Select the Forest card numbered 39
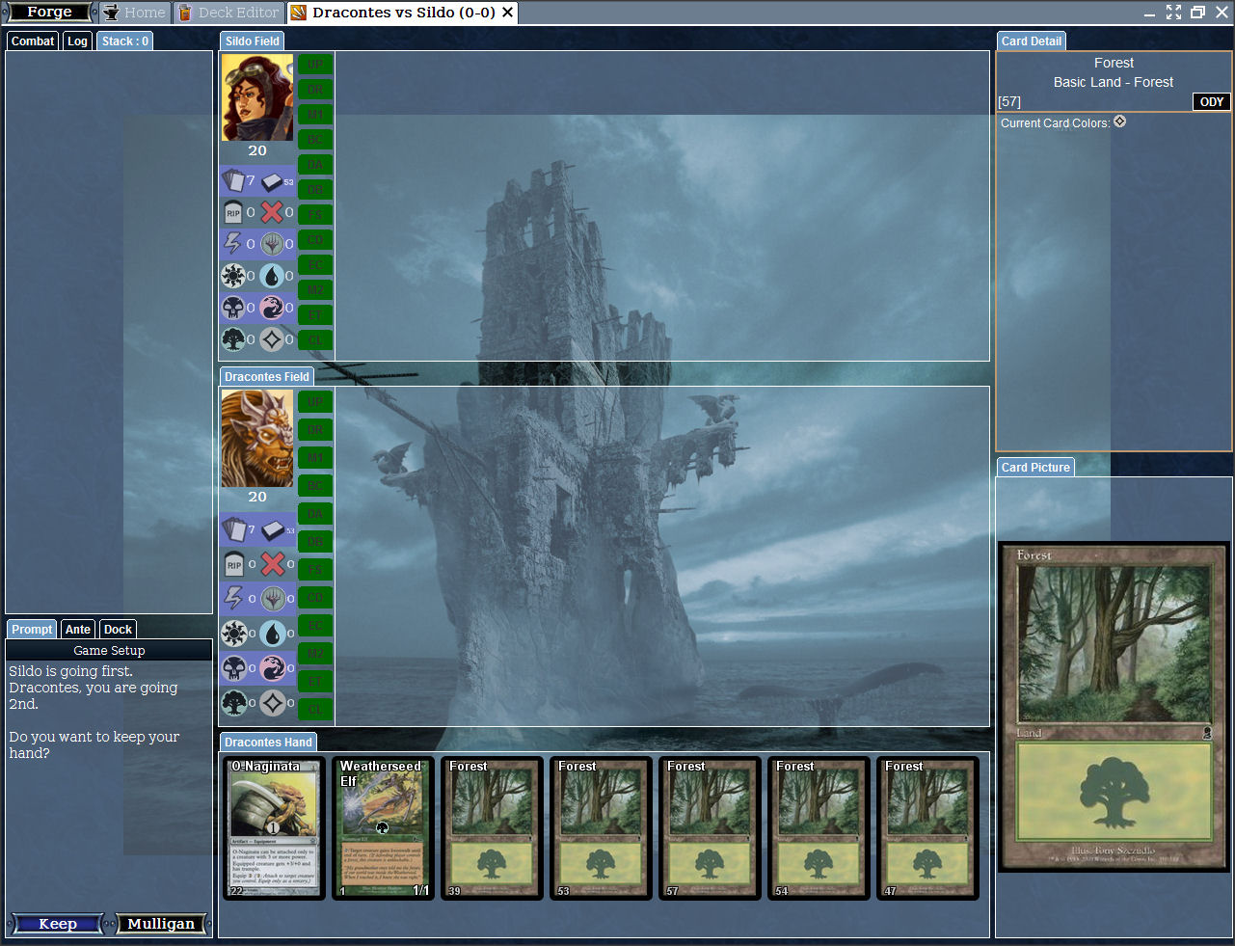 (x=492, y=828)
